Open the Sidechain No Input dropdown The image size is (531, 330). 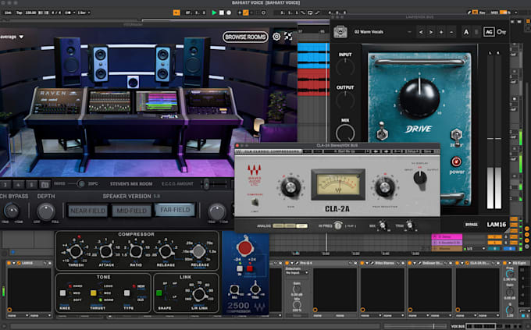point(297,272)
